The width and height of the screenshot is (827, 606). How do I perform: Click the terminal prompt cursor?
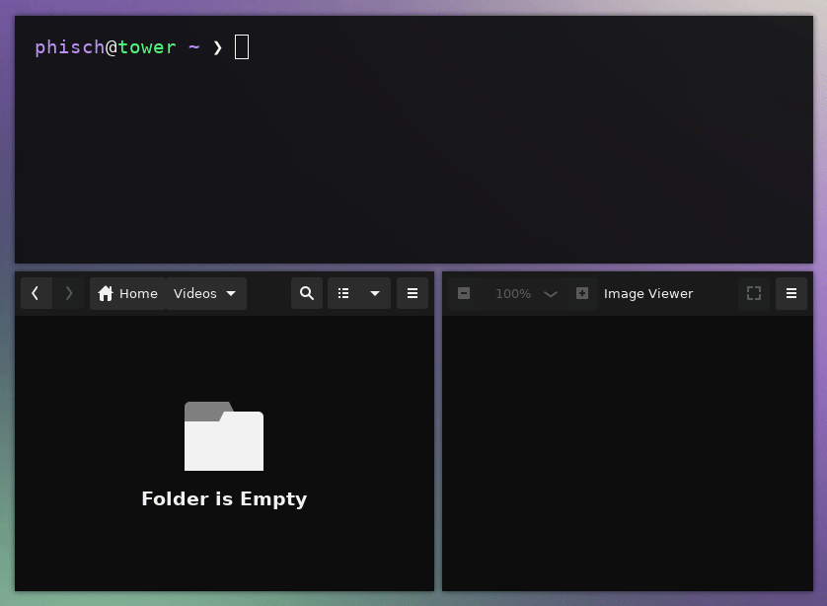[242, 47]
